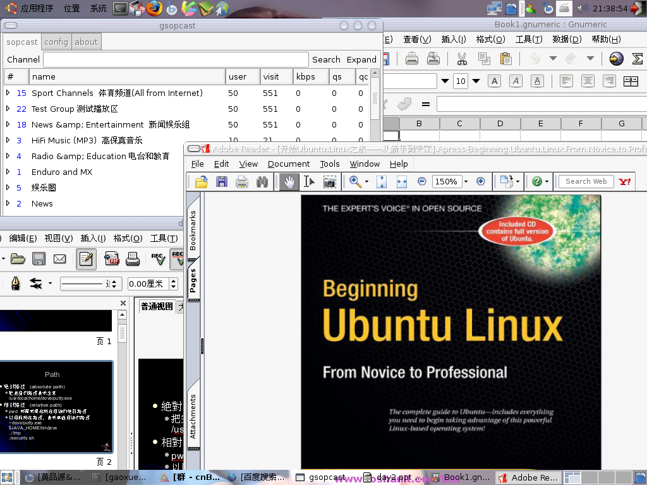Click the Open folder icon in Impress
The height and width of the screenshot is (485, 647).
[x=18, y=258]
